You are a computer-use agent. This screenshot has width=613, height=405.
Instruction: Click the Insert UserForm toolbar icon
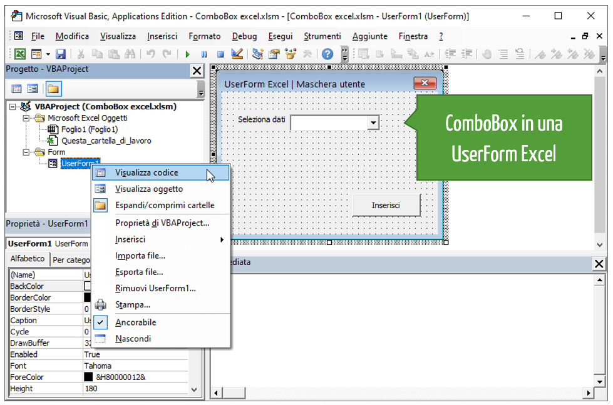36,54
